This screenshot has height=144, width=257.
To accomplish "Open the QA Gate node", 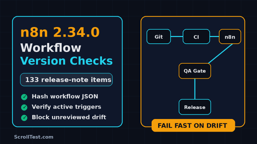I will coord(195,71).
